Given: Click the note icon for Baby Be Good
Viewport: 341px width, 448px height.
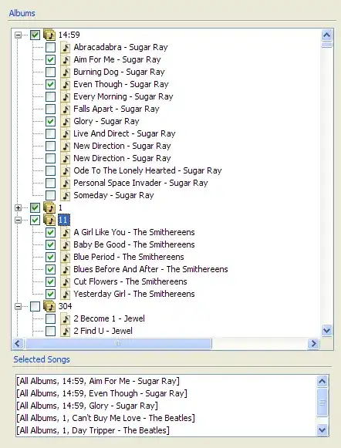Looking at the screenshot, I should point(65,244).
